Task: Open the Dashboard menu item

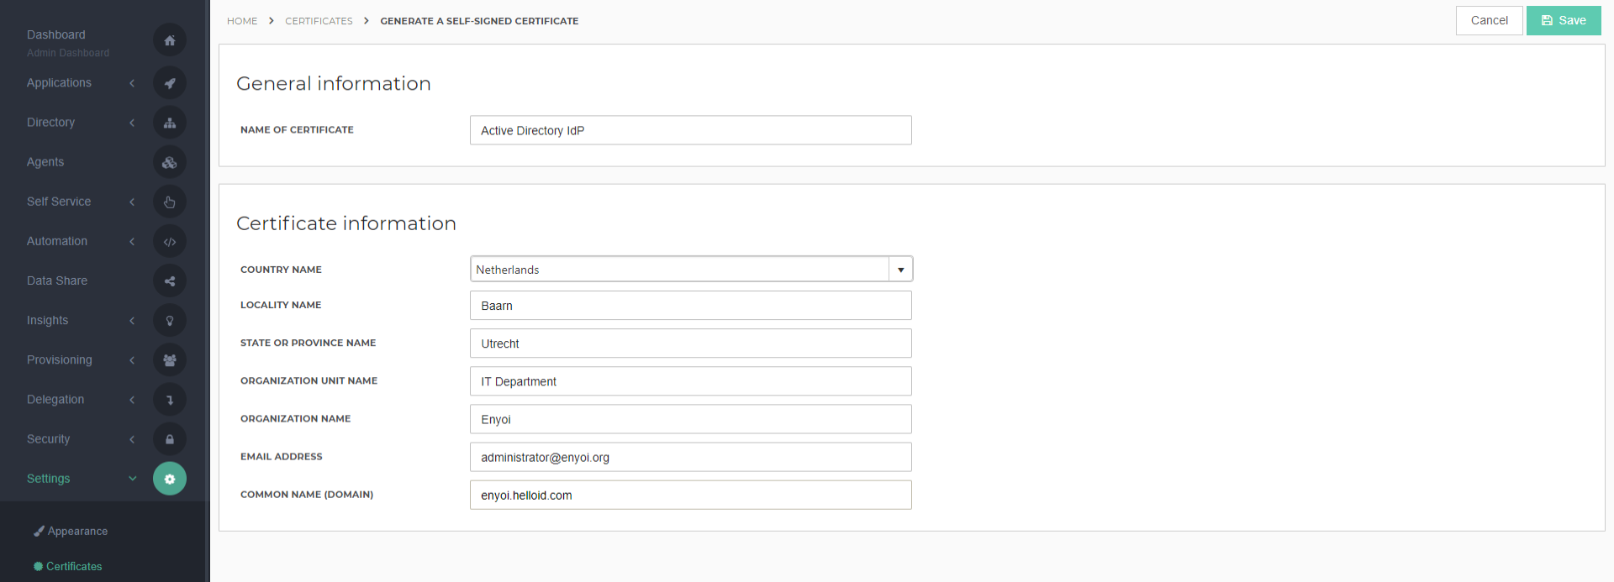Action: click(x=56, y=34)
